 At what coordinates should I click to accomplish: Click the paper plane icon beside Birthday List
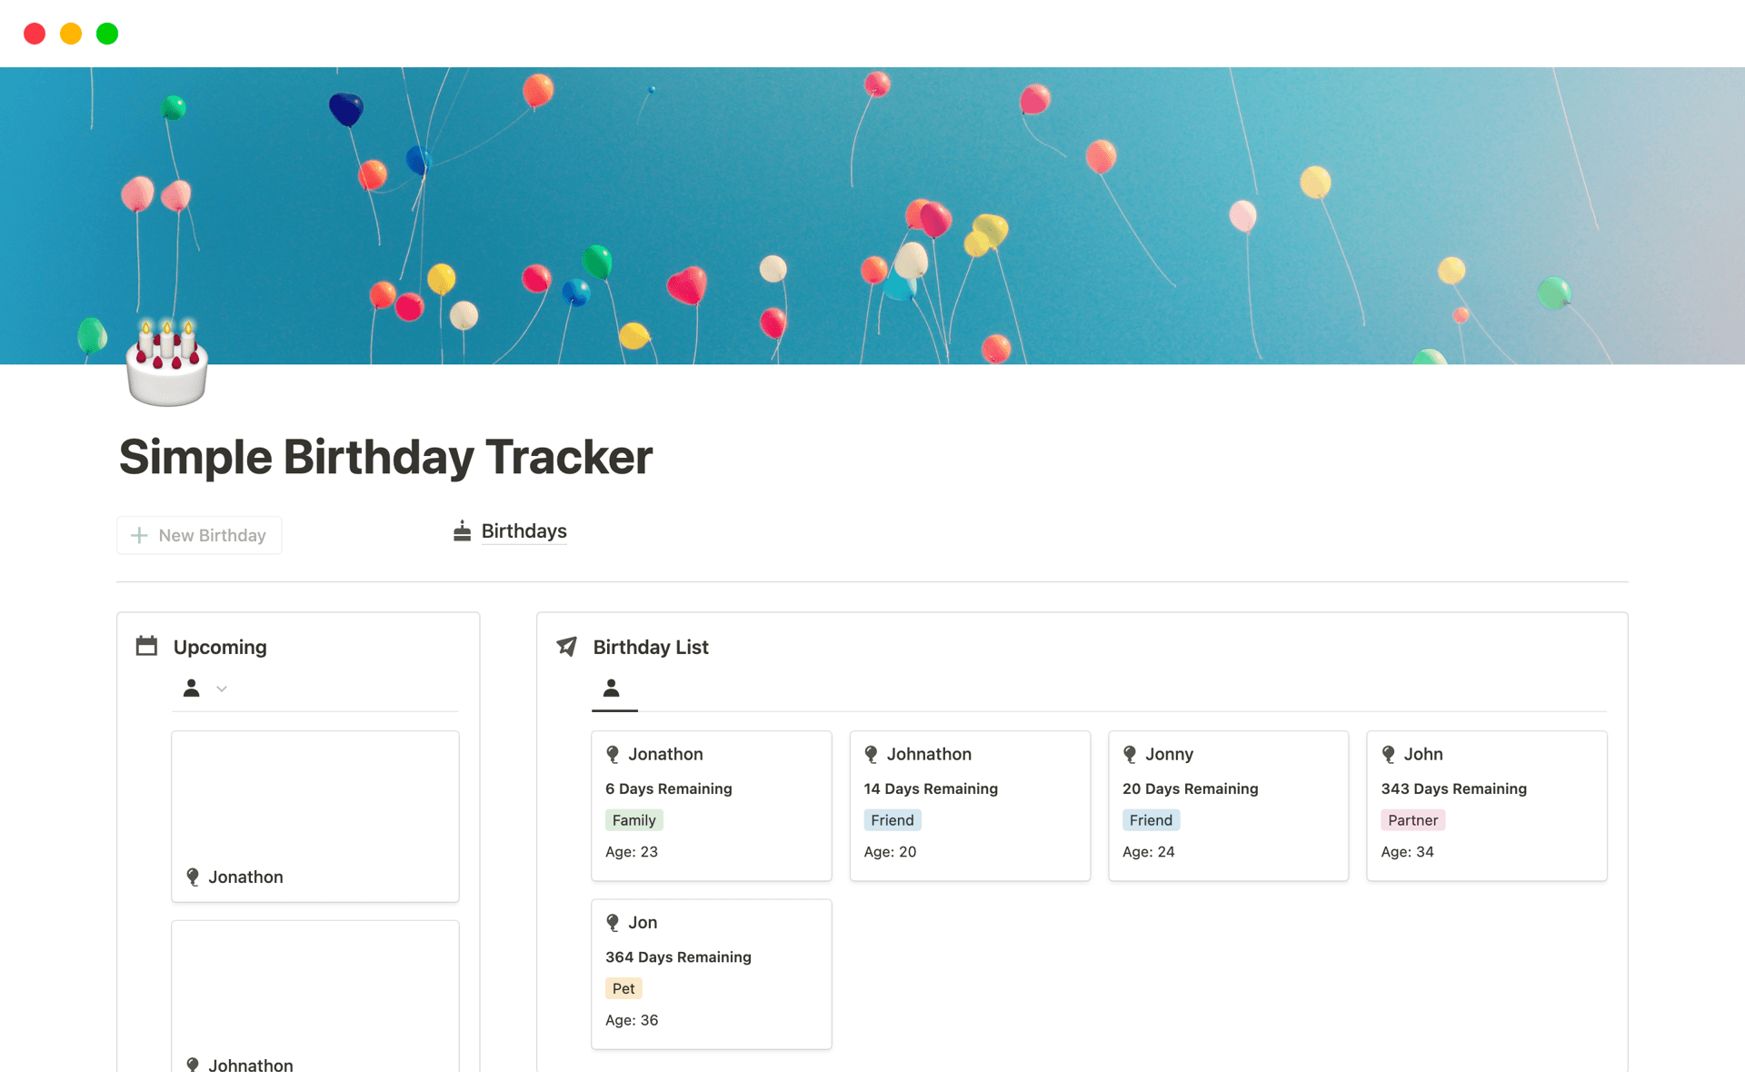tap(567, 647)
